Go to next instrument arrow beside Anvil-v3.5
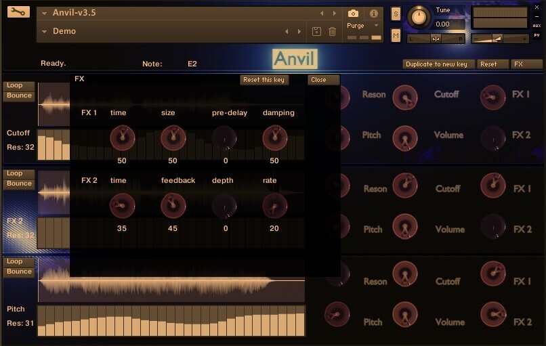Screen dimensions: 546x346 334,14
